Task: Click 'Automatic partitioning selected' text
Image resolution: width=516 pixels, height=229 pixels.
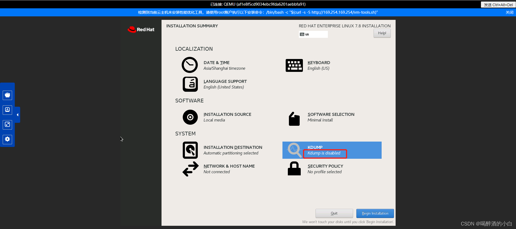Action: [x=231, y=153]
